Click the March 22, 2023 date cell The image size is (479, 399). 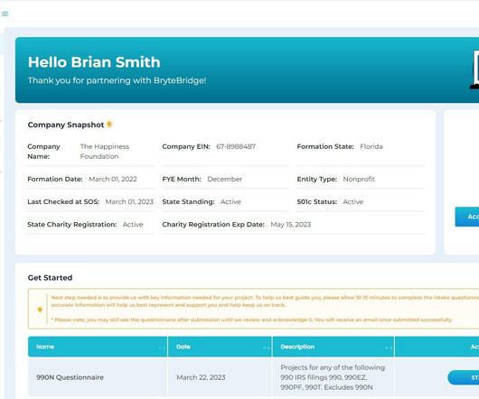pos(201,377)
